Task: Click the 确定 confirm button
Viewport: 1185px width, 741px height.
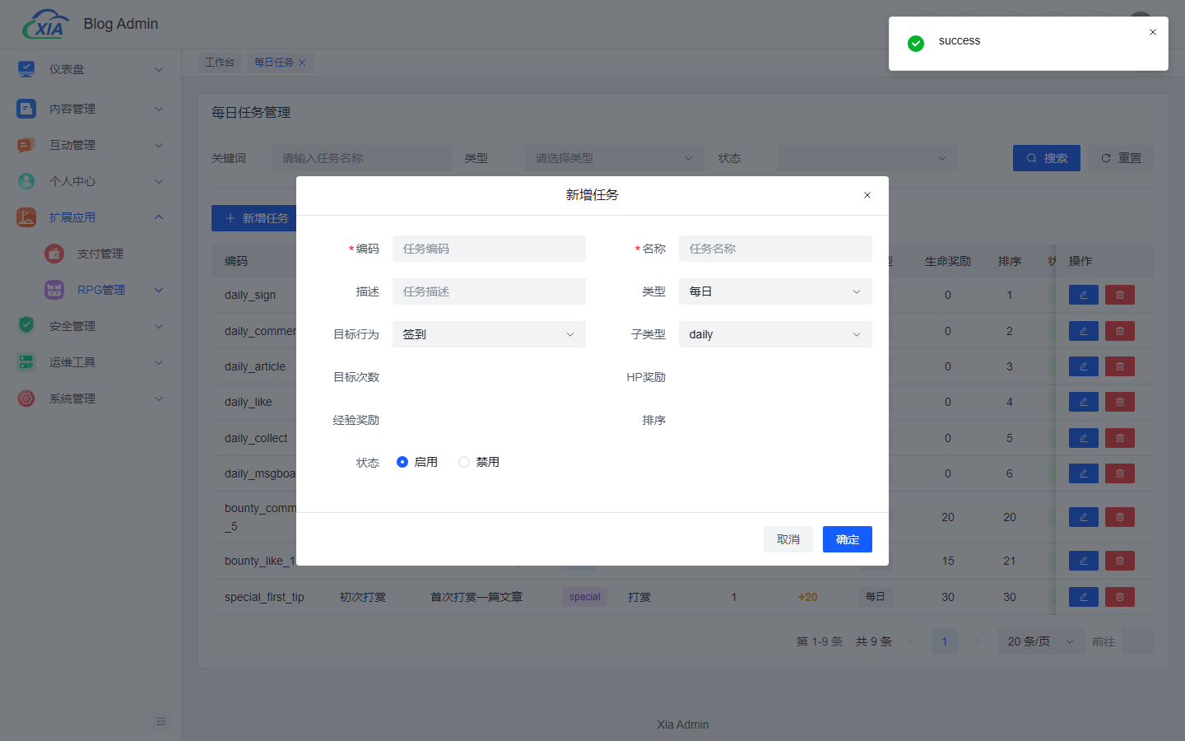Action: 848,539
